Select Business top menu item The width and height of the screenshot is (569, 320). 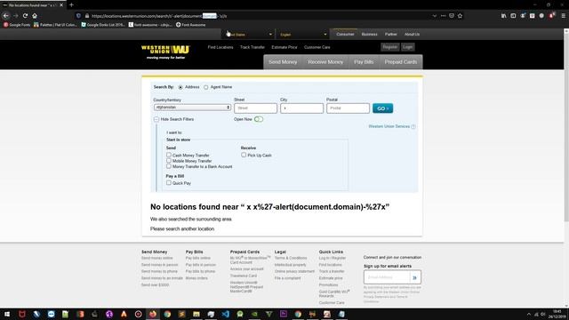pos(370,34)
